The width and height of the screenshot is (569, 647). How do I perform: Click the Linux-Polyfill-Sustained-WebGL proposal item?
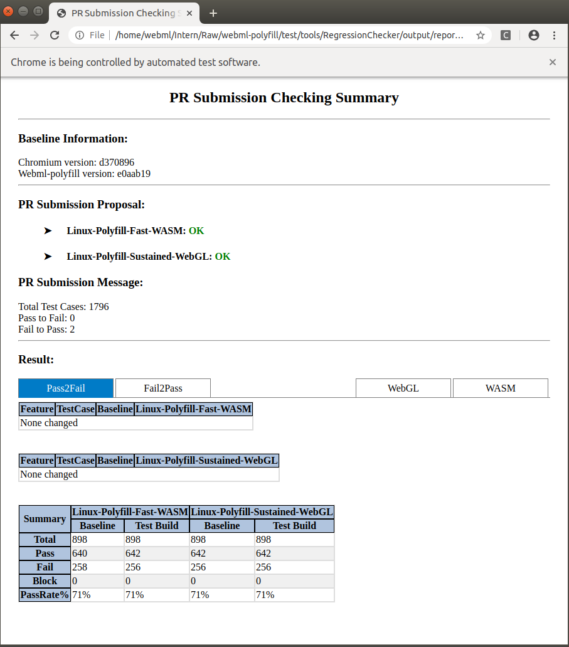coord(149,256)
